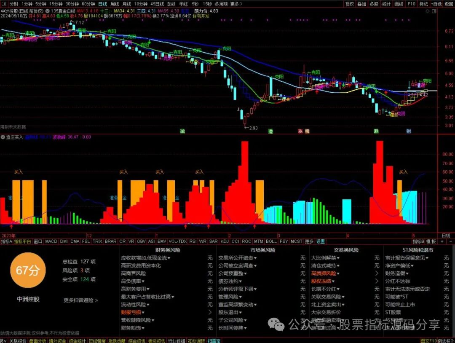Select the BOLL indicator

[x=271, y=241]
